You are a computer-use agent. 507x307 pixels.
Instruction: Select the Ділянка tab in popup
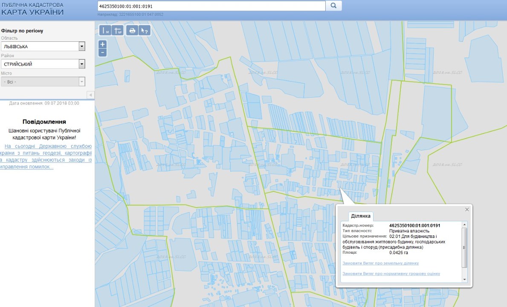(361, 217)
